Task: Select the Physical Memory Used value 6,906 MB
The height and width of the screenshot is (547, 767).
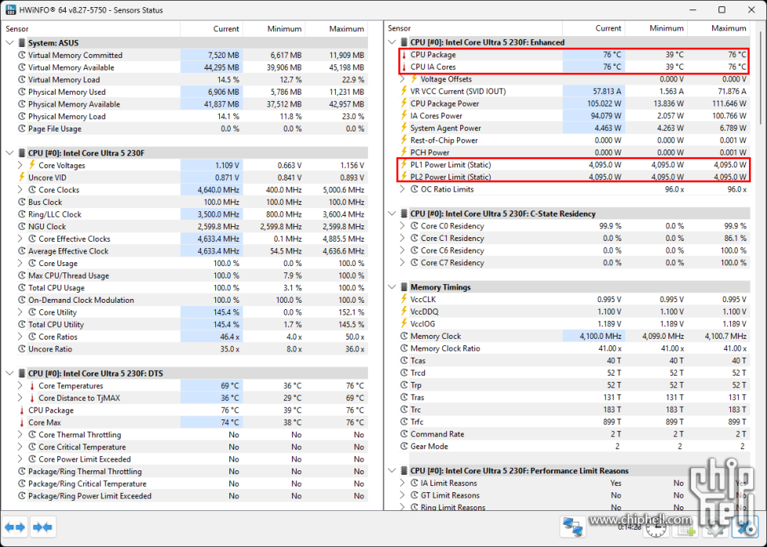Action: [x=223, y=92]
